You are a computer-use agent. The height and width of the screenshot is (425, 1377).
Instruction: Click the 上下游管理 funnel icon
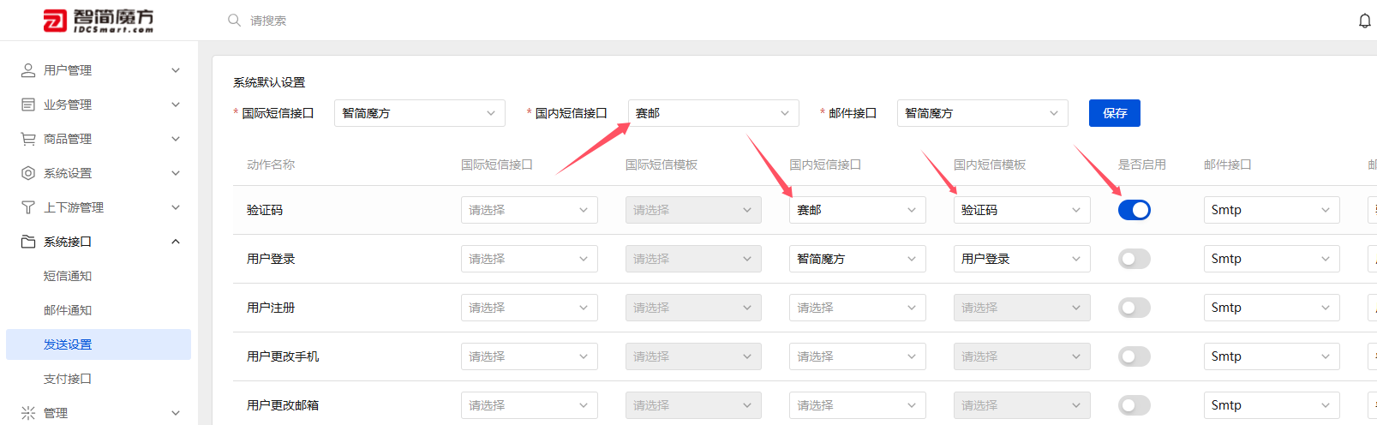28,207
